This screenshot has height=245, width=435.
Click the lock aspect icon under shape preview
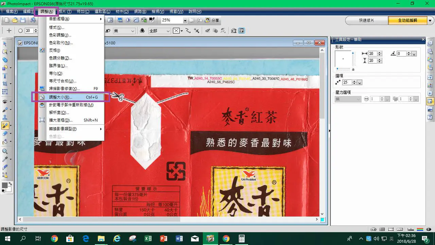tap(353, 69)
